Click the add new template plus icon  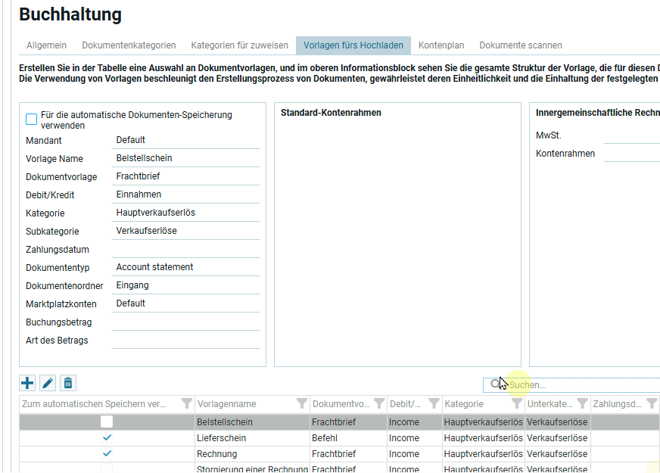(x=27, y=384)
